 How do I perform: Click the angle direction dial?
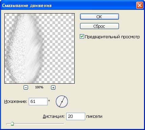click(x=62, y=102)
